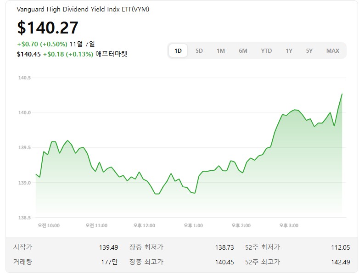This screenshot has width=359, height=274.
Task: Click the 오전 10:00 time axis label
Action: pos(49,225)
